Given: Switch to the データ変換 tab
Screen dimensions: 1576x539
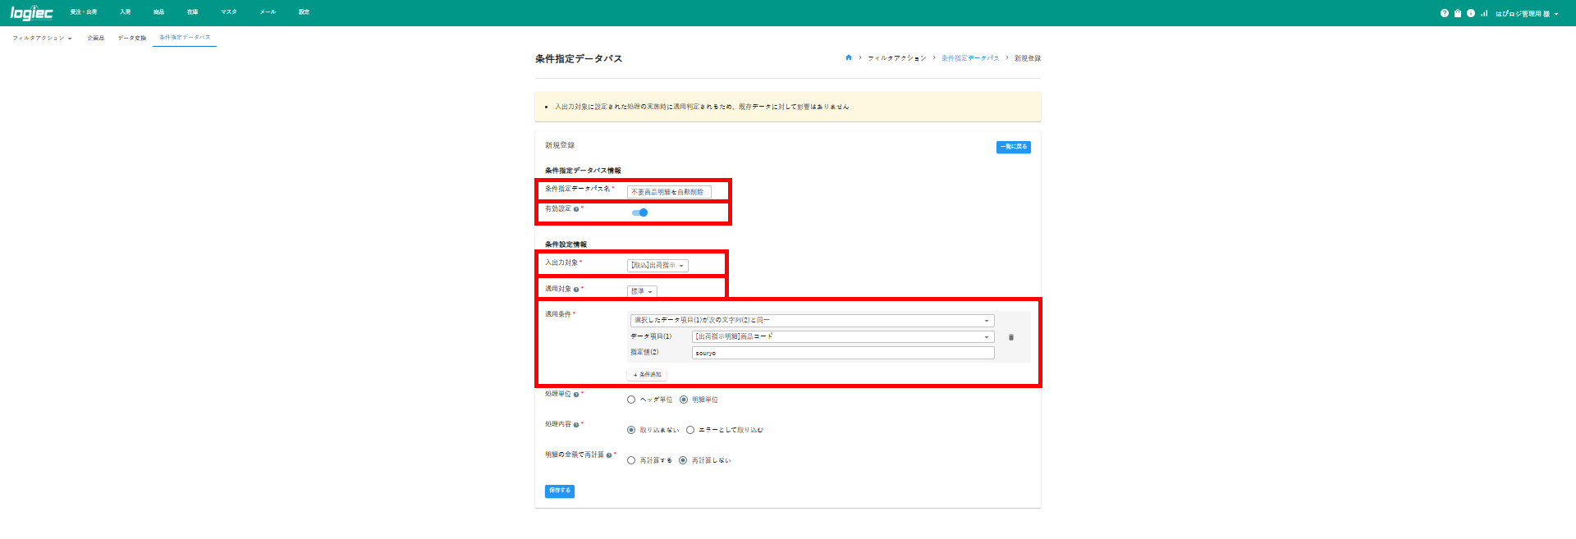Looking at the screenshot, I should click(x=131, y=38).
